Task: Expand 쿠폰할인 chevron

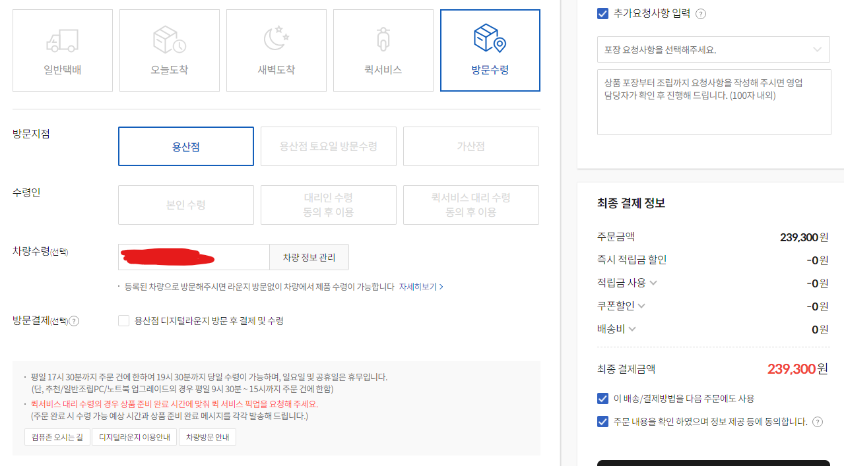Action: pyautogui.click(x=641, y=306)
